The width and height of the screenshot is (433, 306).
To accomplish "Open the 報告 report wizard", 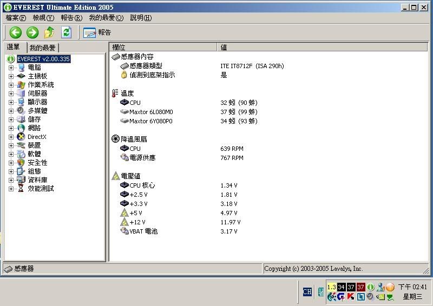I will pyautogui.click(x=97, y=32).
